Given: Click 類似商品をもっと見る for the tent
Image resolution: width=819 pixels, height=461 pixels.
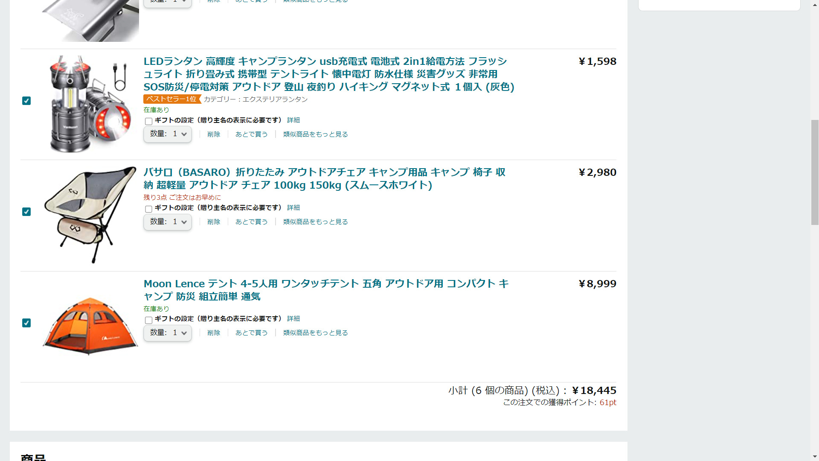Looking at the screenshot, I should pyautogui.click(x=315, y=333).
